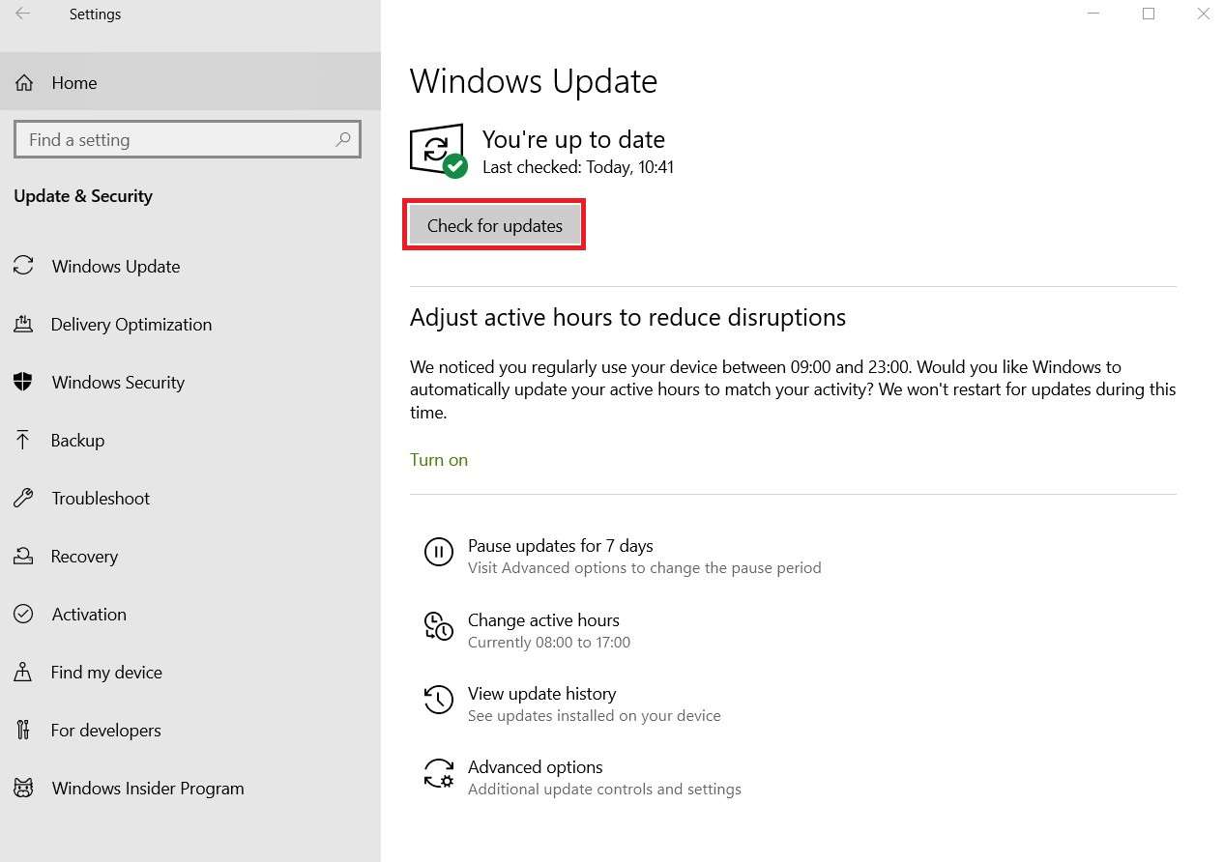The height and width of the screenshot is (862, 1224).
Task: Click the Turn on link for active hours
Action: point(439,460)
